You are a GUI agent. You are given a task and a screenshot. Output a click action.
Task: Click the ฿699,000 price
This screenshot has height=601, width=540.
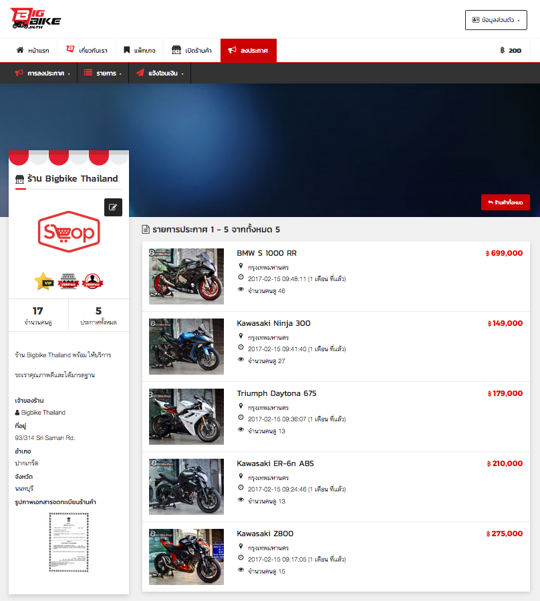(x=504, y=253)
